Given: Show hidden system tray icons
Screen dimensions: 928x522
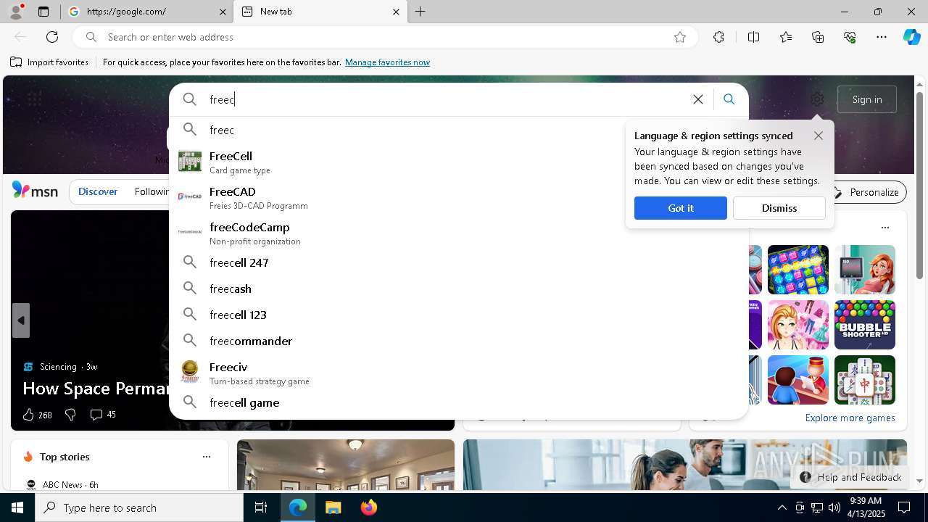Looking at the screenshot, I should click(782, 507).
